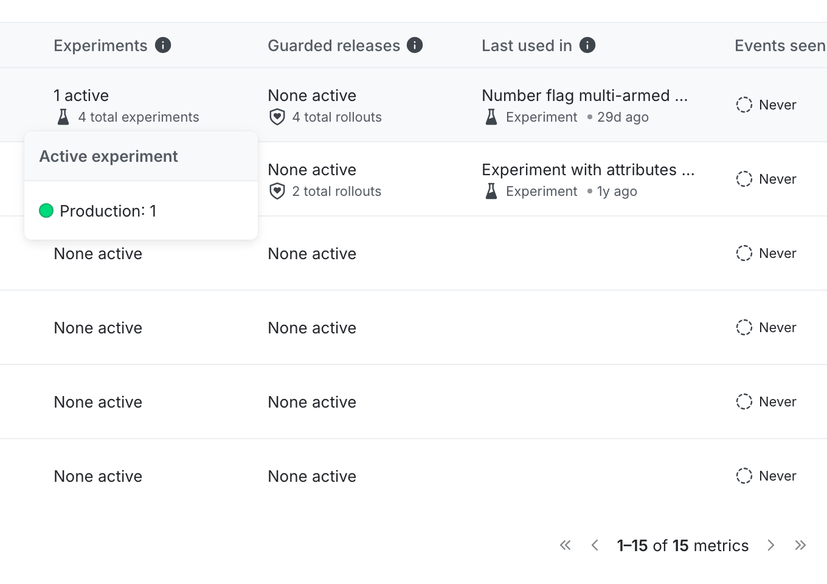Click the experiment flask icon under 1 active
The width and height of the screenshot is (827, 584).
pos(62,117)
